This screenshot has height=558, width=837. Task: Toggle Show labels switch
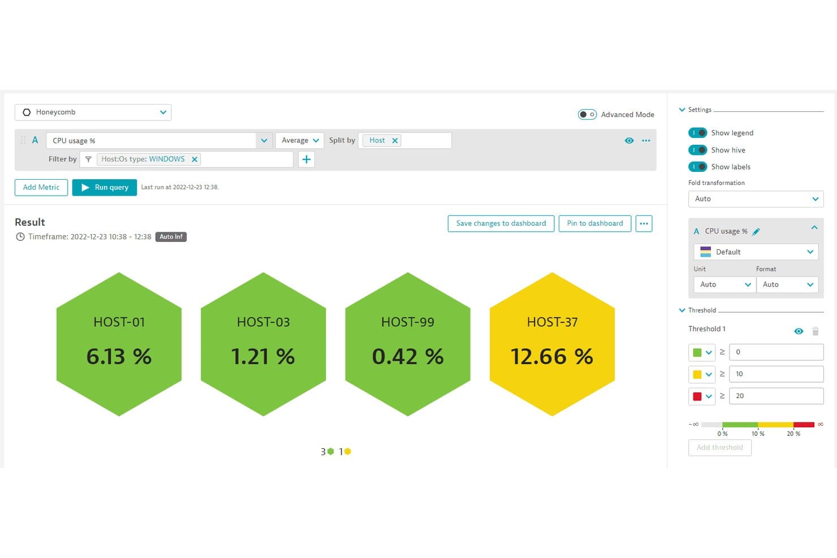697,167
